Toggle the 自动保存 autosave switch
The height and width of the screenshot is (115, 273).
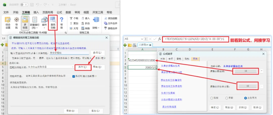[24, 5]
